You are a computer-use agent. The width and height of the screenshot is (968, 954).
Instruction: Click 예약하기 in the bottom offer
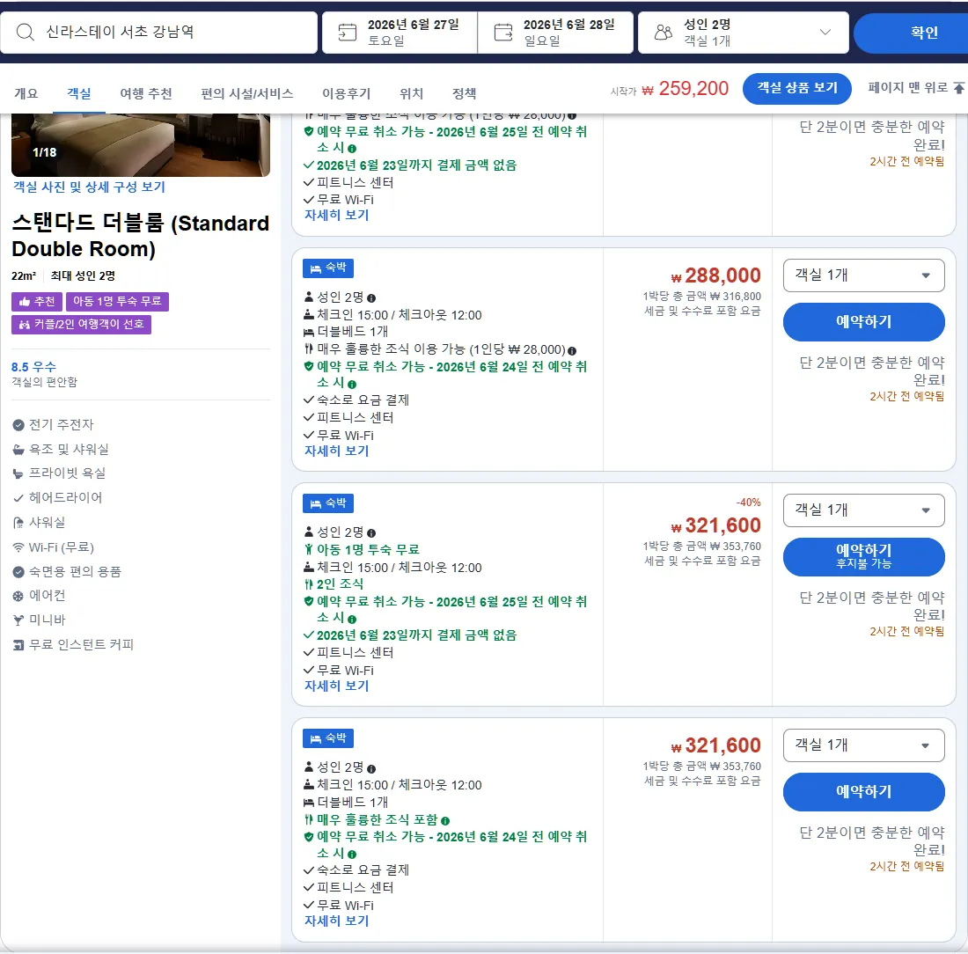[x=863, y=791]
